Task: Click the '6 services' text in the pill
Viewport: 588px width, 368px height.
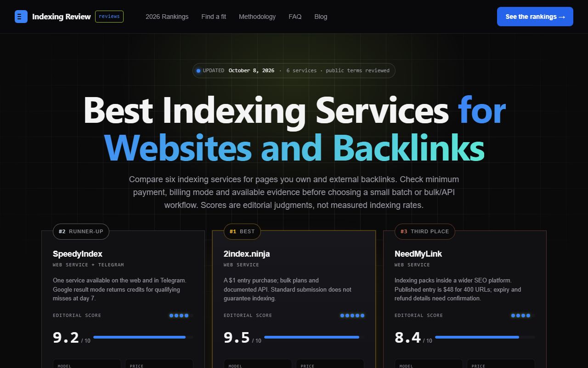Action: (x=301, y=71)
